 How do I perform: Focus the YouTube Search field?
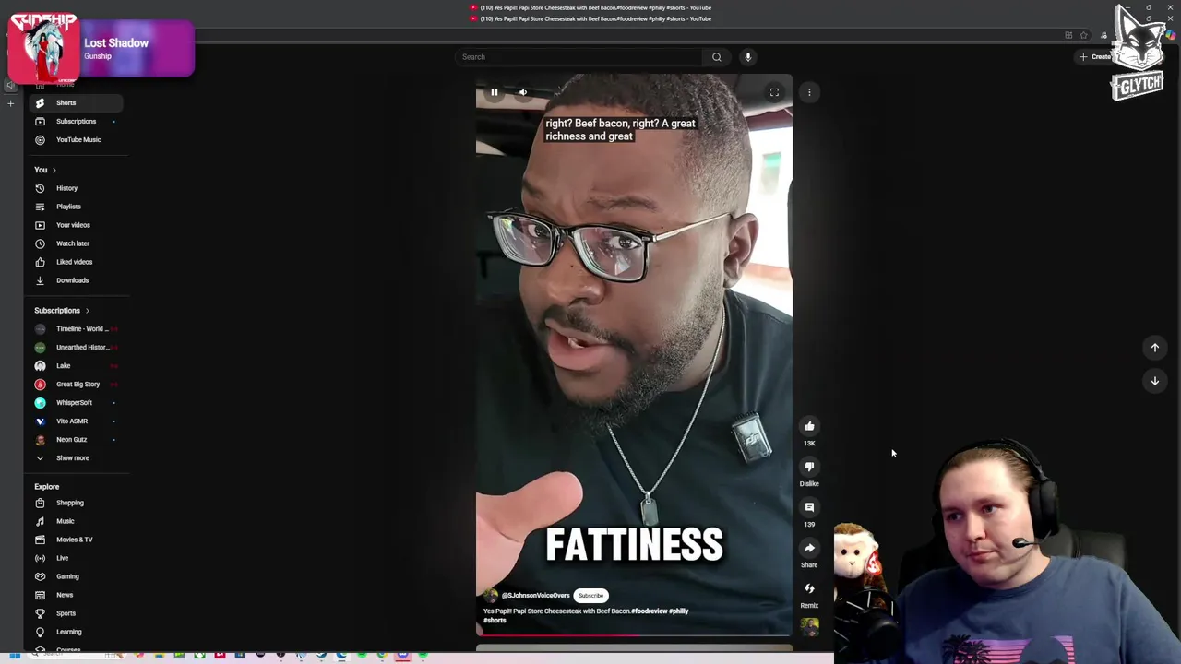(x=581, y=57)
